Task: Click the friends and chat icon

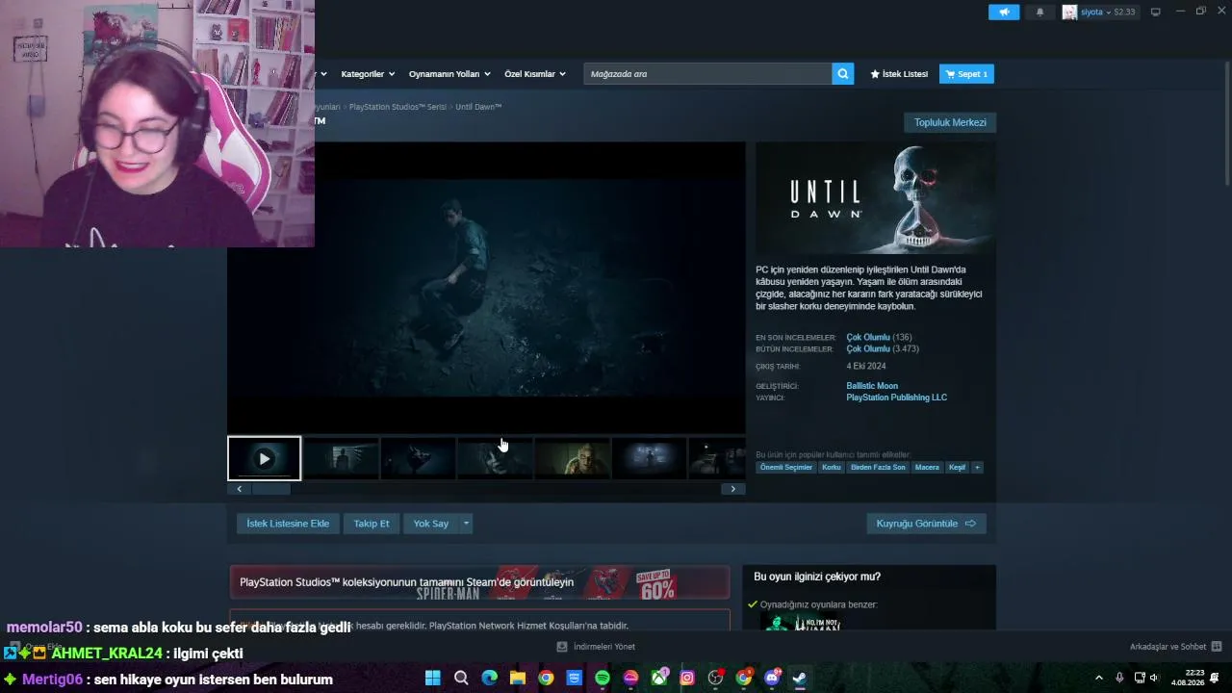Action: 1217,647
